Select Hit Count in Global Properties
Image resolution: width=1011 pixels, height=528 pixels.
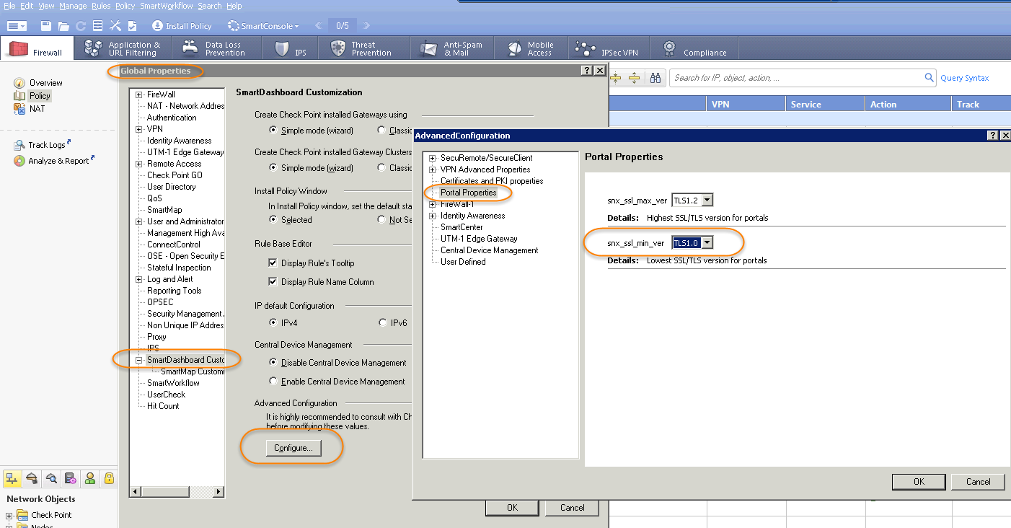[x=163, y=406]
